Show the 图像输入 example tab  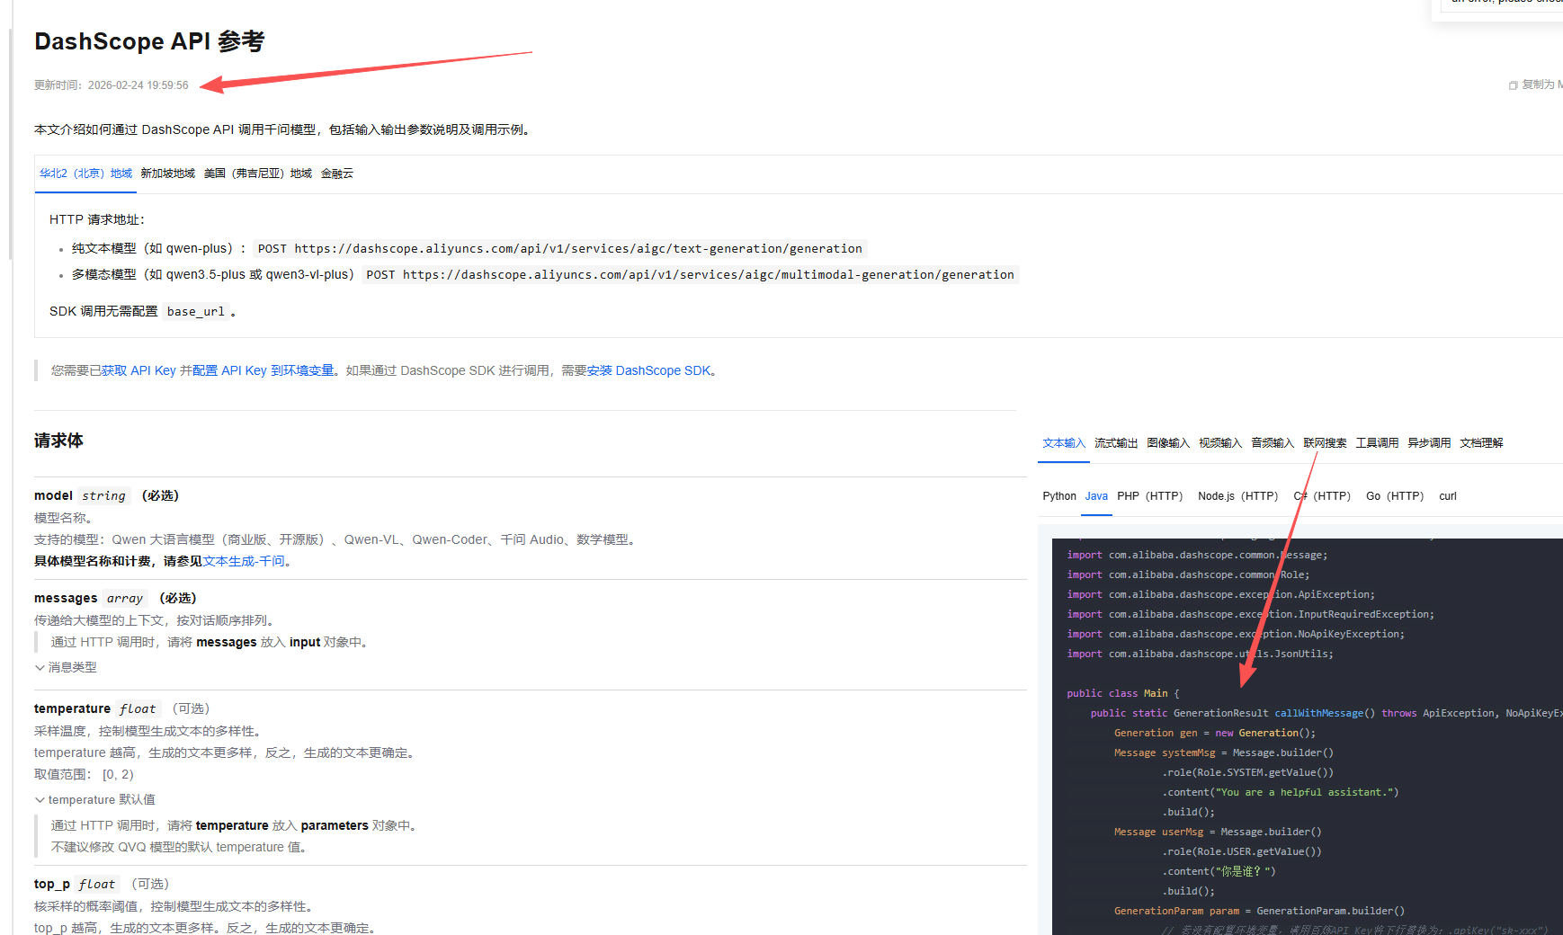(x=1167, y=443)
